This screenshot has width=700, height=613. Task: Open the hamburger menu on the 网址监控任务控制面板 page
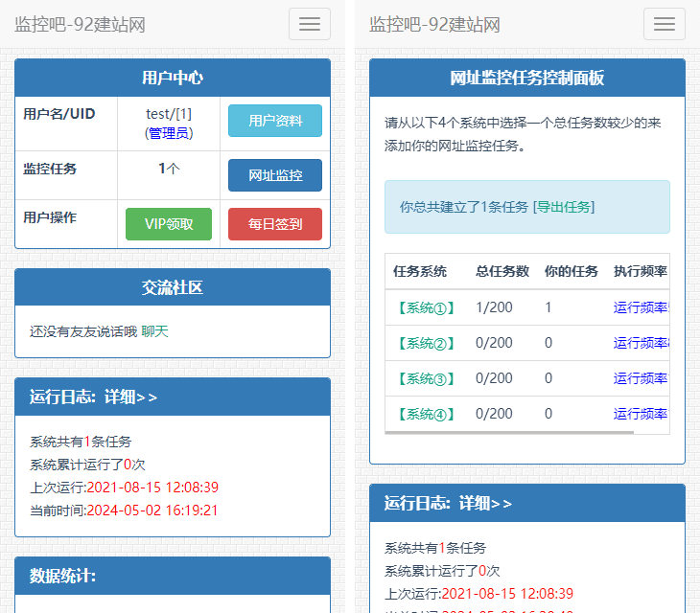point(664,24)
